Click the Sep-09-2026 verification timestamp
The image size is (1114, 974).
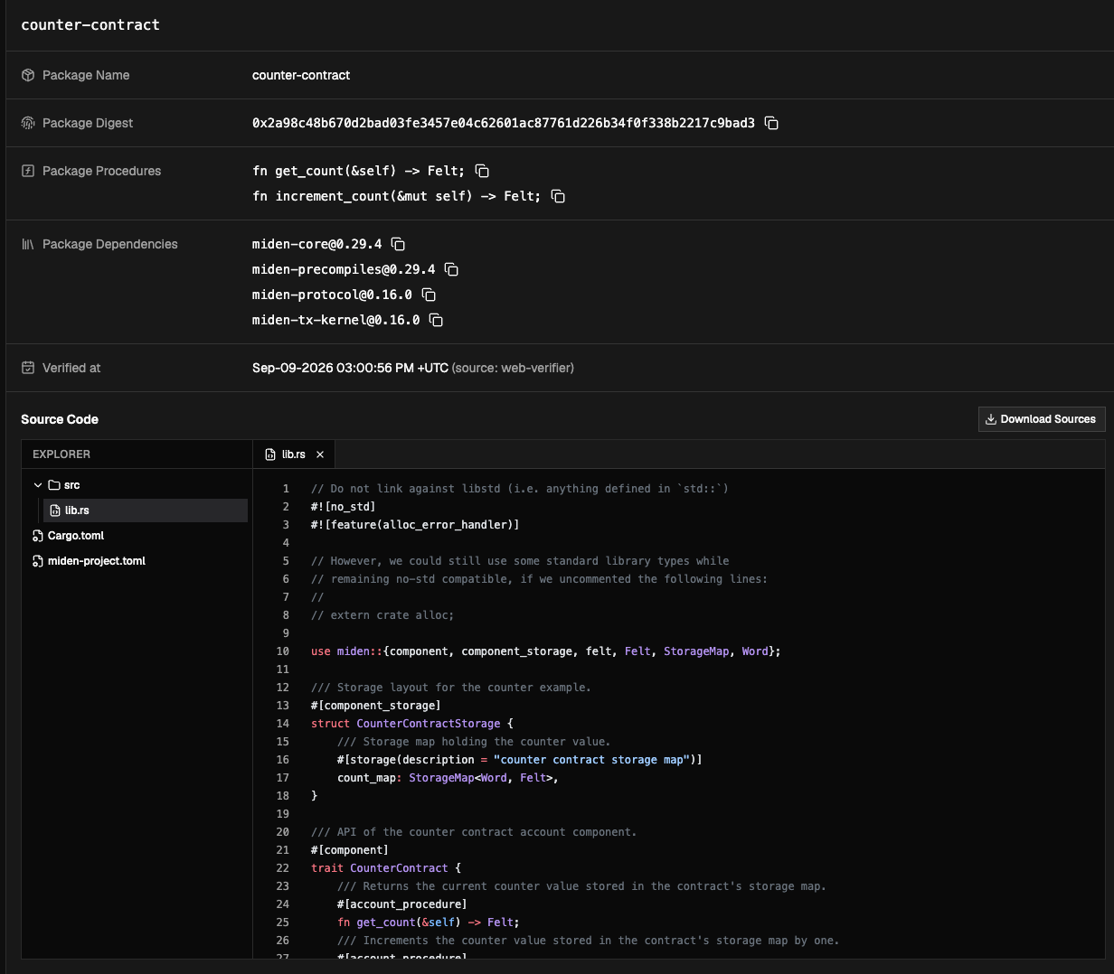click(350, 368)
